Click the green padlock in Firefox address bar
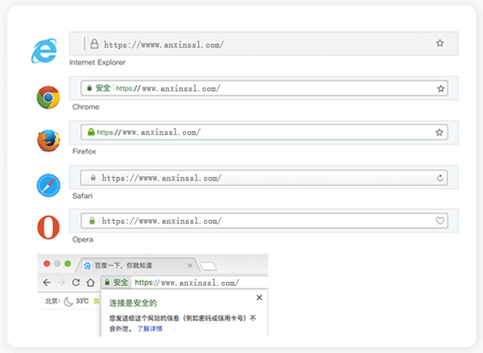The image size is (483, 353). [91, 132]
